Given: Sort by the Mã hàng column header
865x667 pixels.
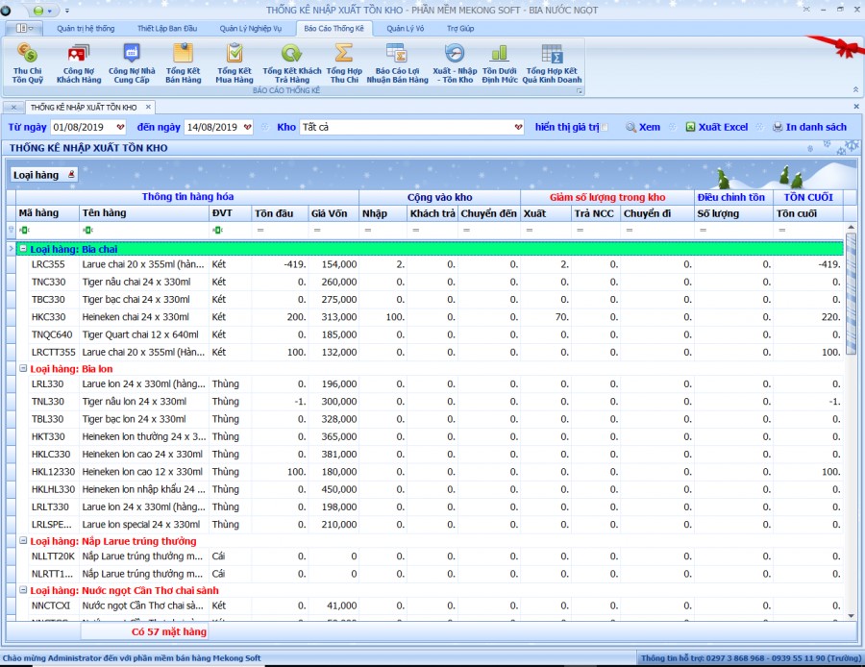Looking at the screenshot, I should coord(47,213).
